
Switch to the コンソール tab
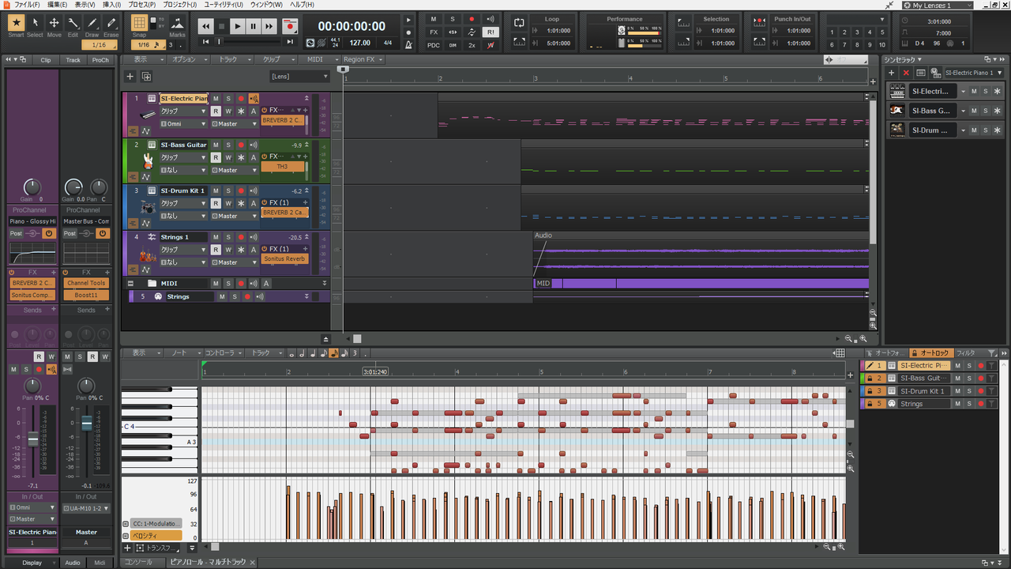(x=138, y=562)
